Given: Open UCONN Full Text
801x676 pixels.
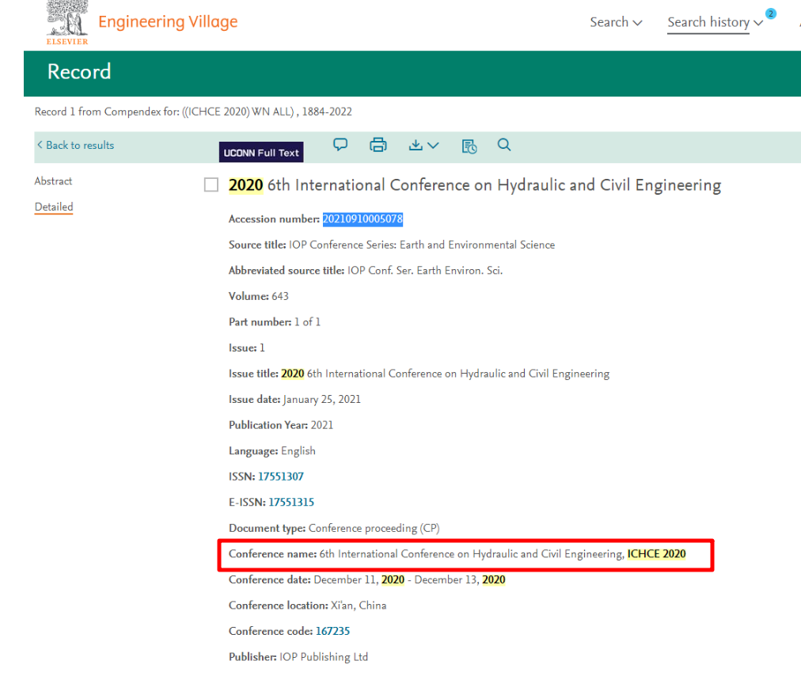Looking at the screenshot, I should pos(261,152).
